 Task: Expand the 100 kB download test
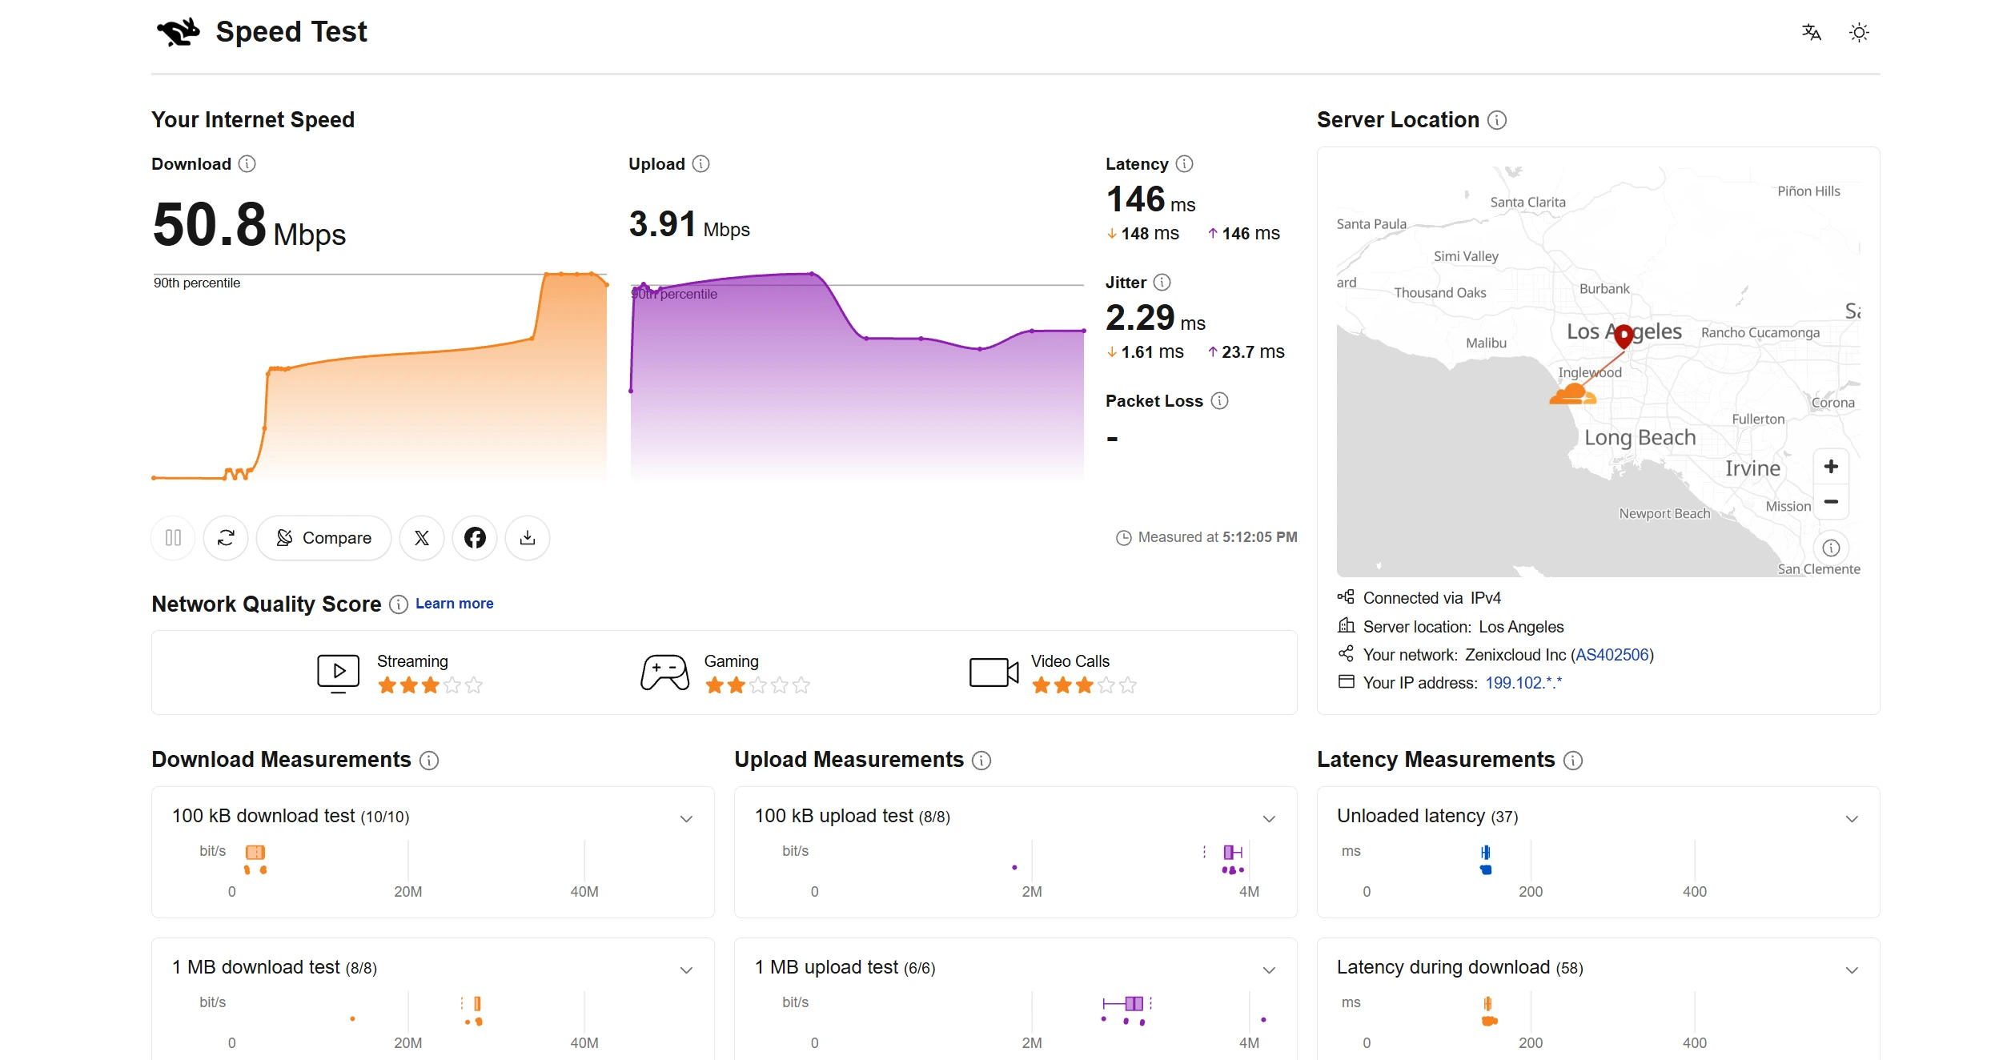(x=686, y=818)
